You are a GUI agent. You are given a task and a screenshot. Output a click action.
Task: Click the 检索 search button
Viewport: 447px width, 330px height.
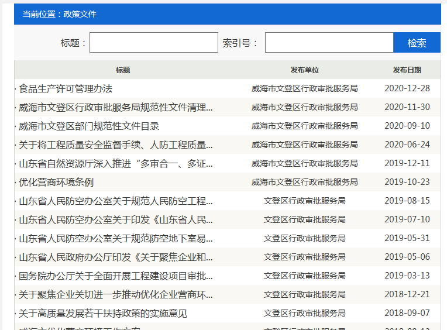[x=417, y=43]
